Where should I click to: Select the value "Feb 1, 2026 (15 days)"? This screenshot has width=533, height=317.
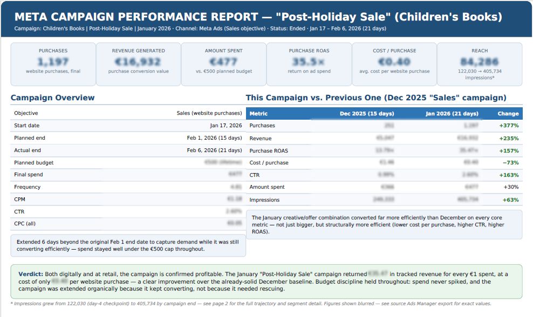coord(215,138)
